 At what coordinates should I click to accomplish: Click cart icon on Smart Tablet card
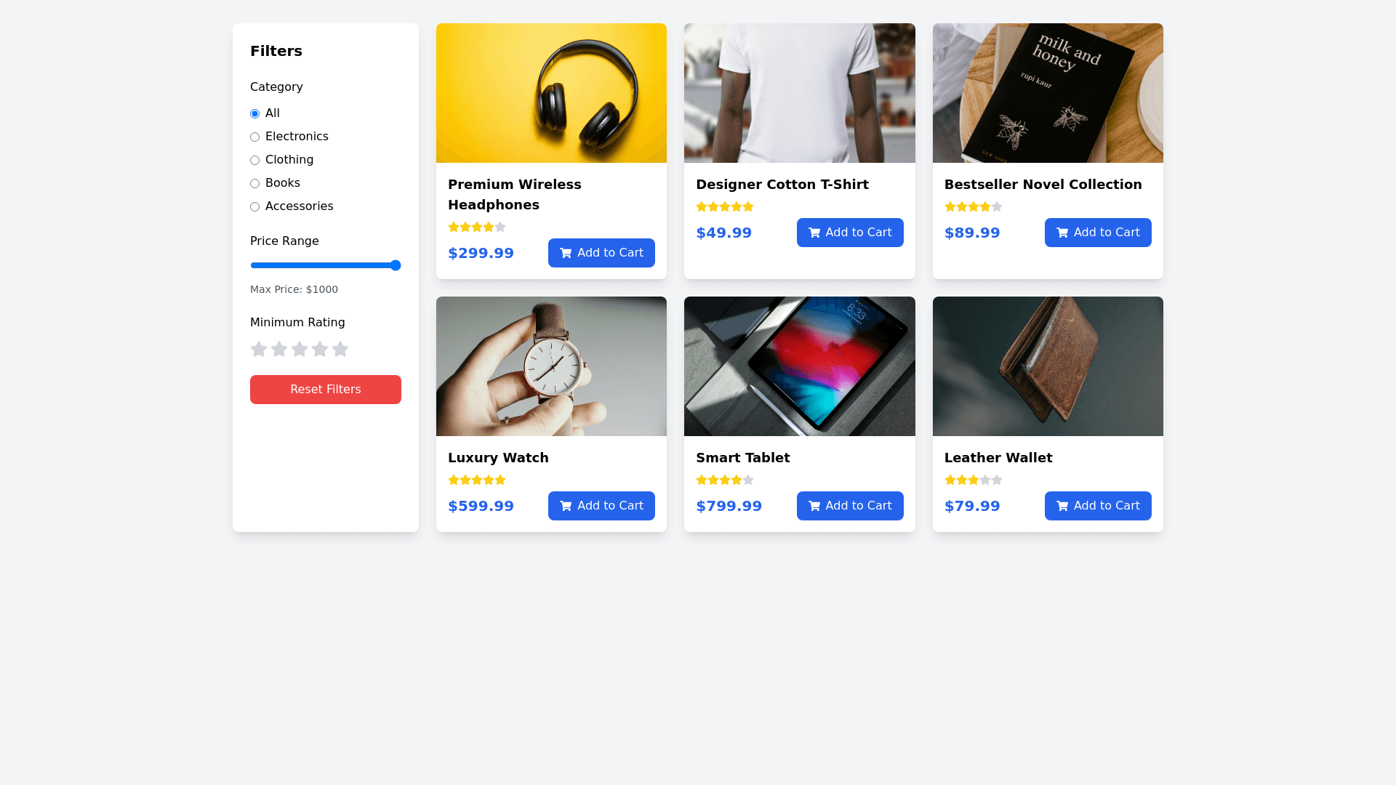tap(814, 506)
